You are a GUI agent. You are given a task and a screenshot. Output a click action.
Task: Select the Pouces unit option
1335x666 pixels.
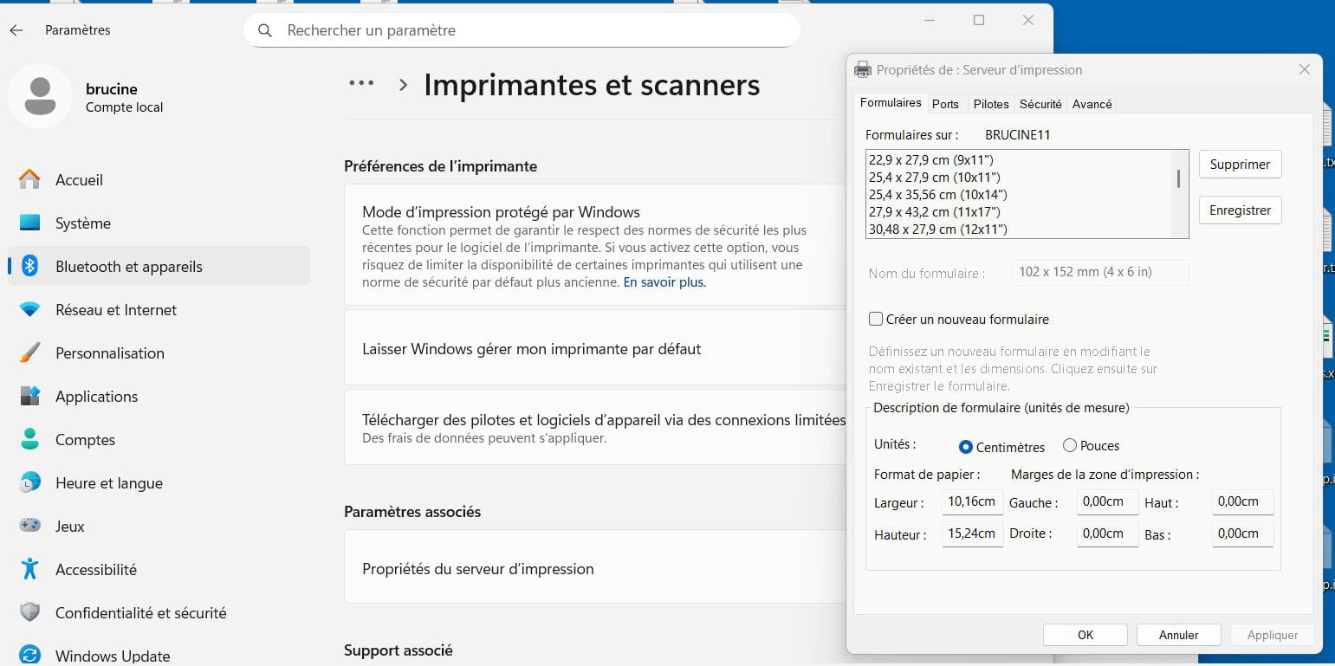click(1070, 446)
